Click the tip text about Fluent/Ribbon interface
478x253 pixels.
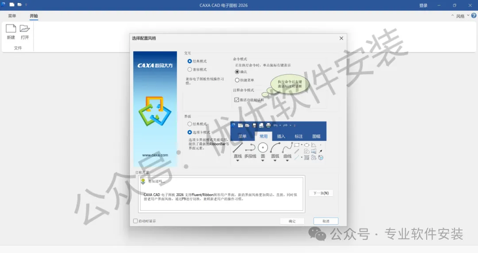point(220,197)
